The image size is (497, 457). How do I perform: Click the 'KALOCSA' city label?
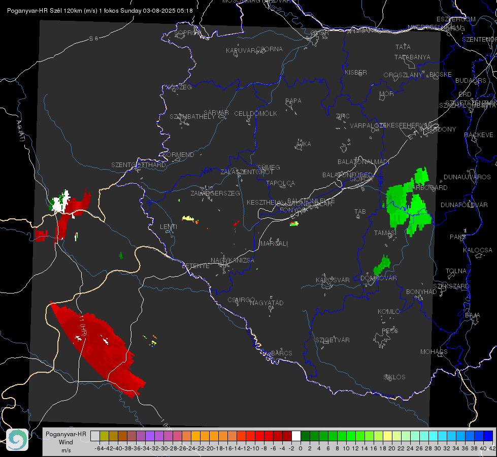[x=478, y=250]
